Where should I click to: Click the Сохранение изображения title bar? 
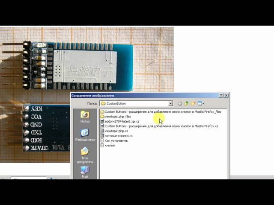click(x=150, y=96)
